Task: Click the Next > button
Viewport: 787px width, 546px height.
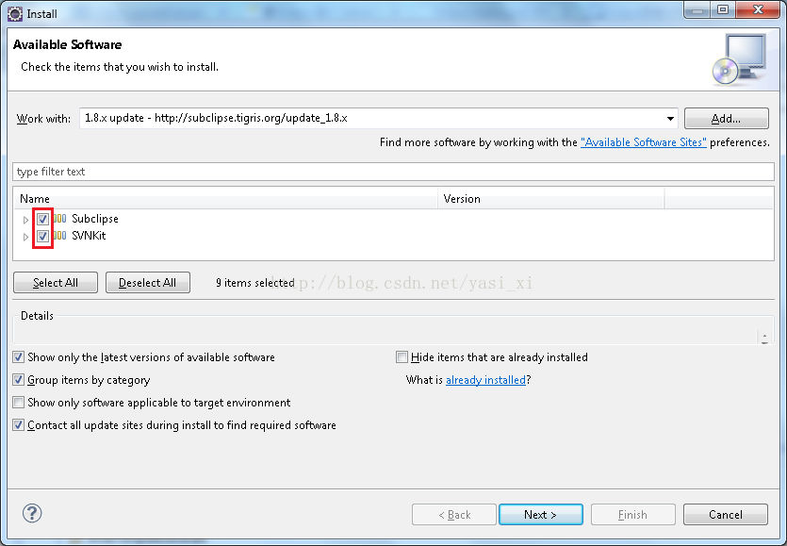Action: coord(541,514)
